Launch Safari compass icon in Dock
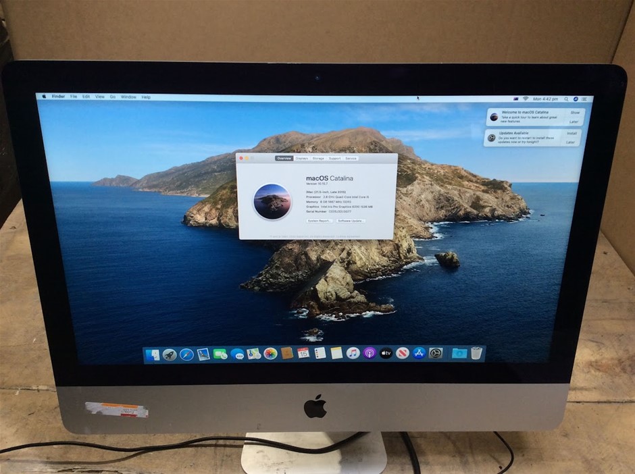This screenshot has width=635, height=474. pos(186,354)
